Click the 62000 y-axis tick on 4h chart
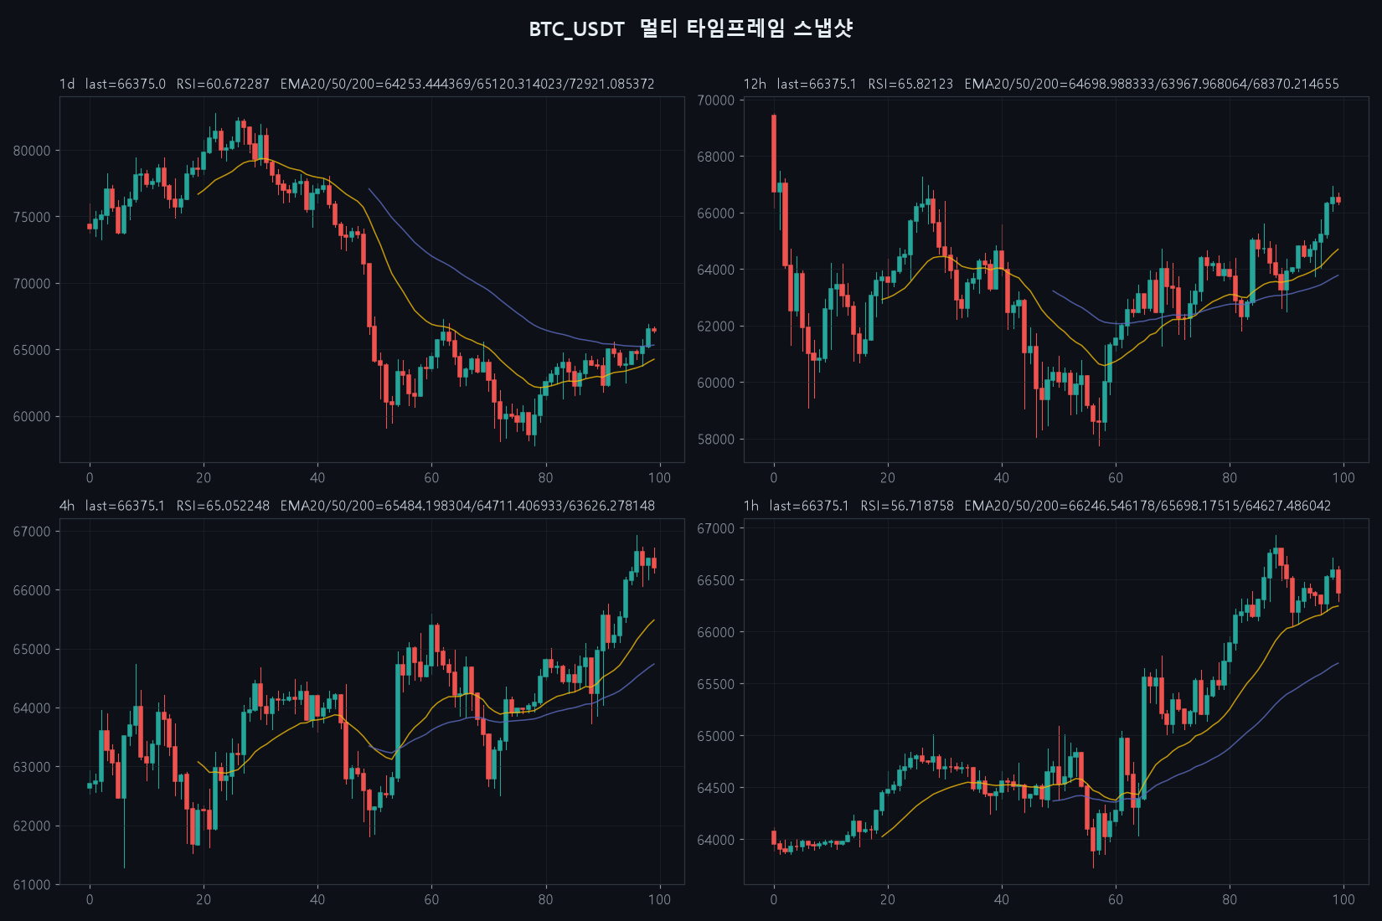1382x921 pixels. tap(32, 826)
